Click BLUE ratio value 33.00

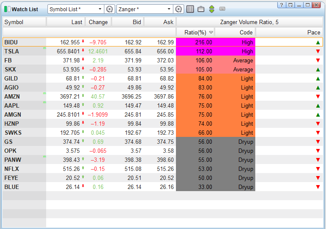(x=205, y=187)
